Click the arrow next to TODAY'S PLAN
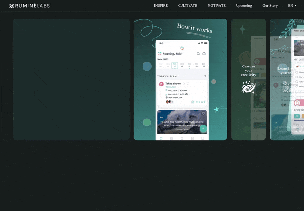Image resolution: width=304 pixels, height=211 pixels. pyautogui.click(x=205, y=77)
